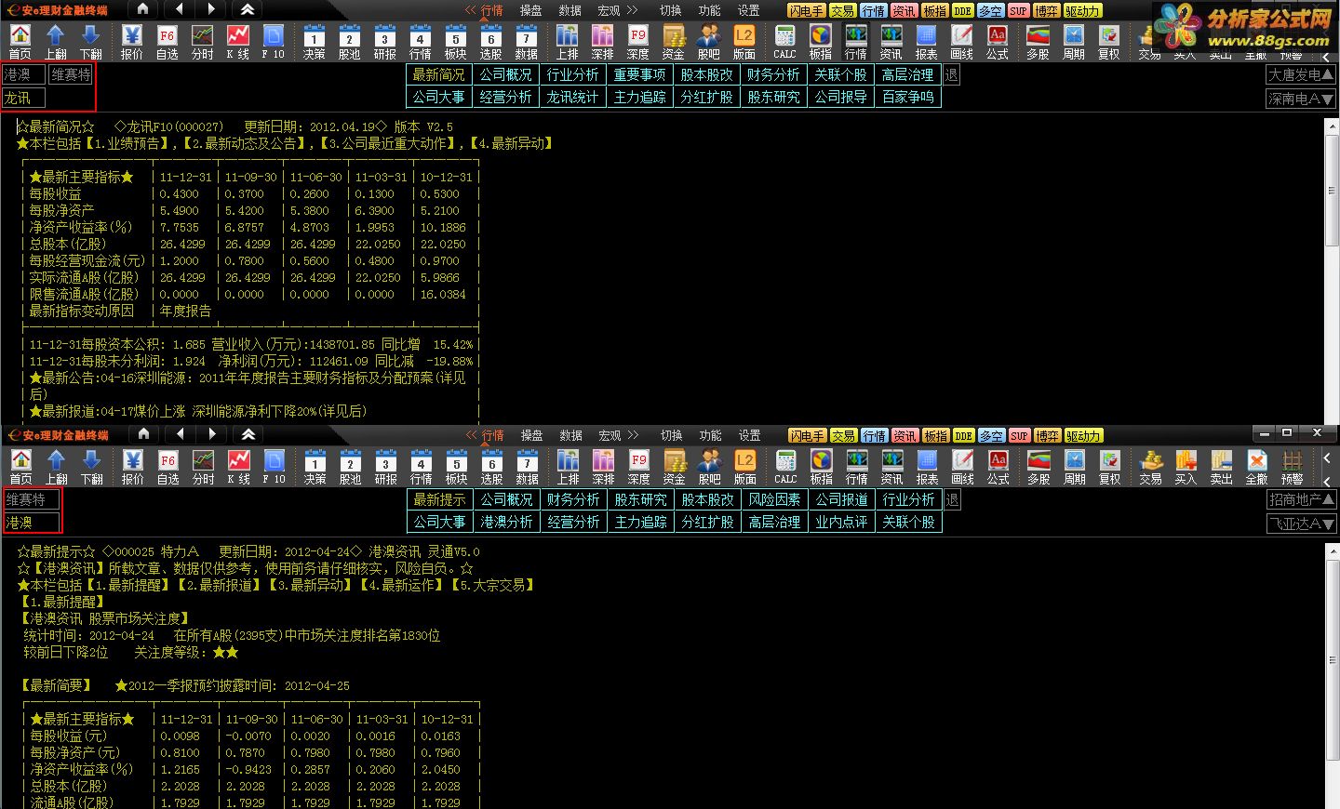Open 港澳分析 tab in lower window
The image size is (1340, 809).
click(x=507, y=522)
